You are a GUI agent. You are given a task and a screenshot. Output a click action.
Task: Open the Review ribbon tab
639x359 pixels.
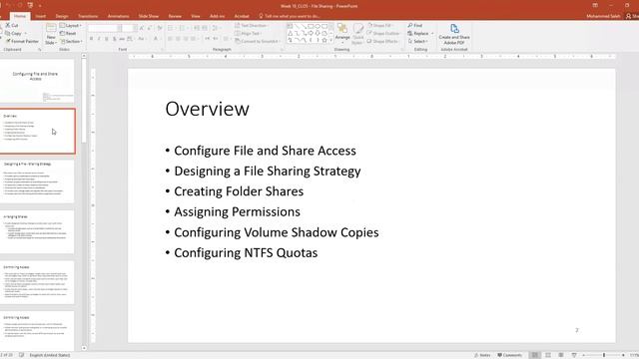[175, 16]
